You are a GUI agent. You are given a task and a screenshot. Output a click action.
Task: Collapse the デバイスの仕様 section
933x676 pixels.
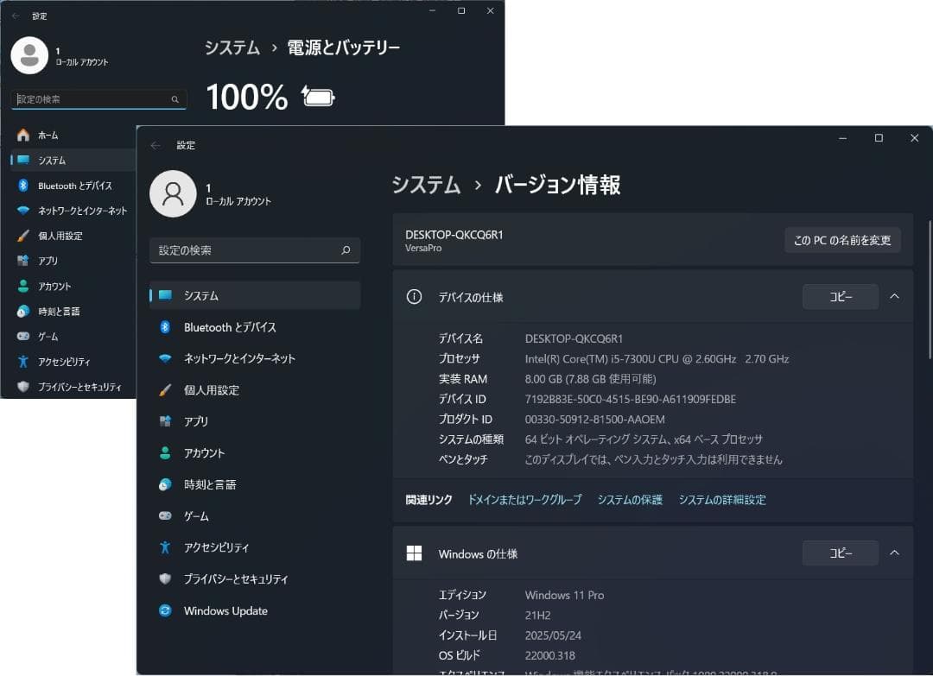tap(894, 296)
